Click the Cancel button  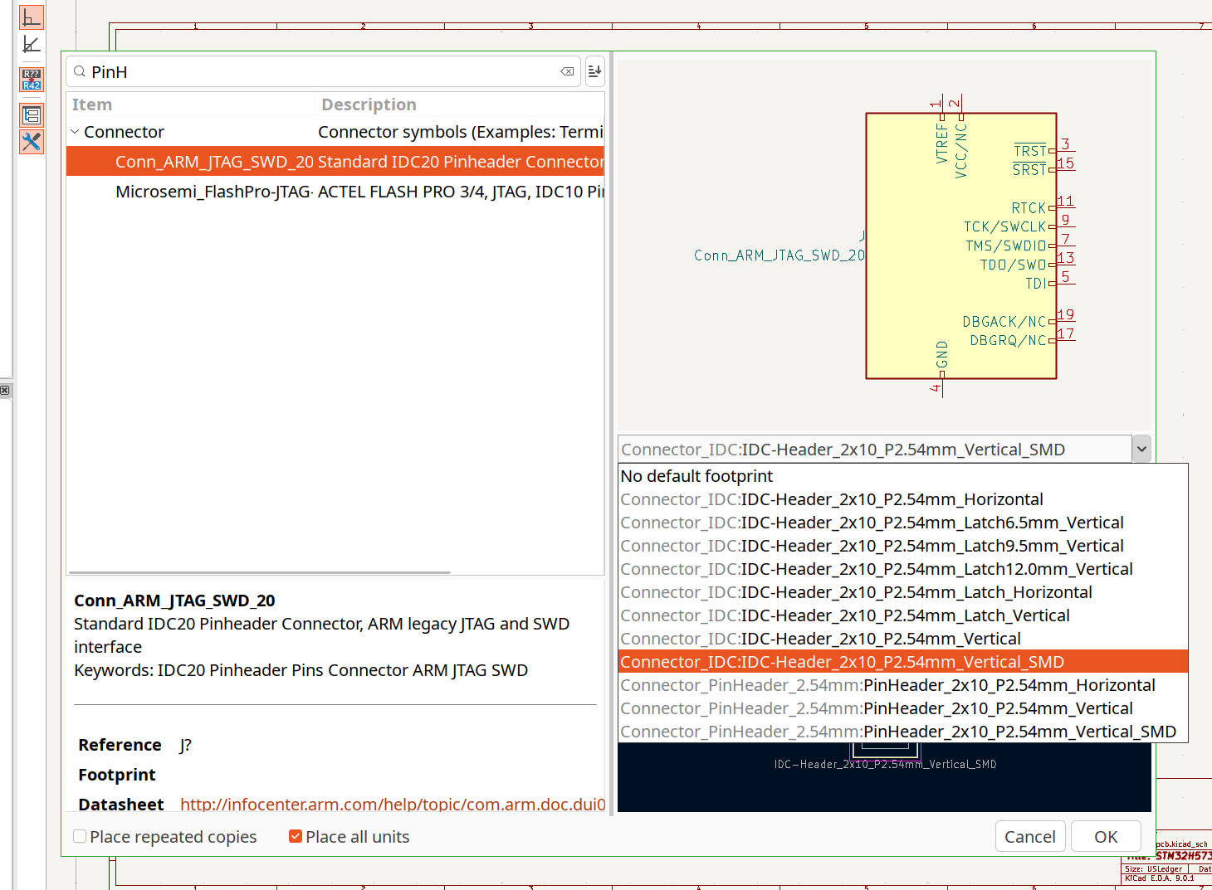[x=1029, y=836]
